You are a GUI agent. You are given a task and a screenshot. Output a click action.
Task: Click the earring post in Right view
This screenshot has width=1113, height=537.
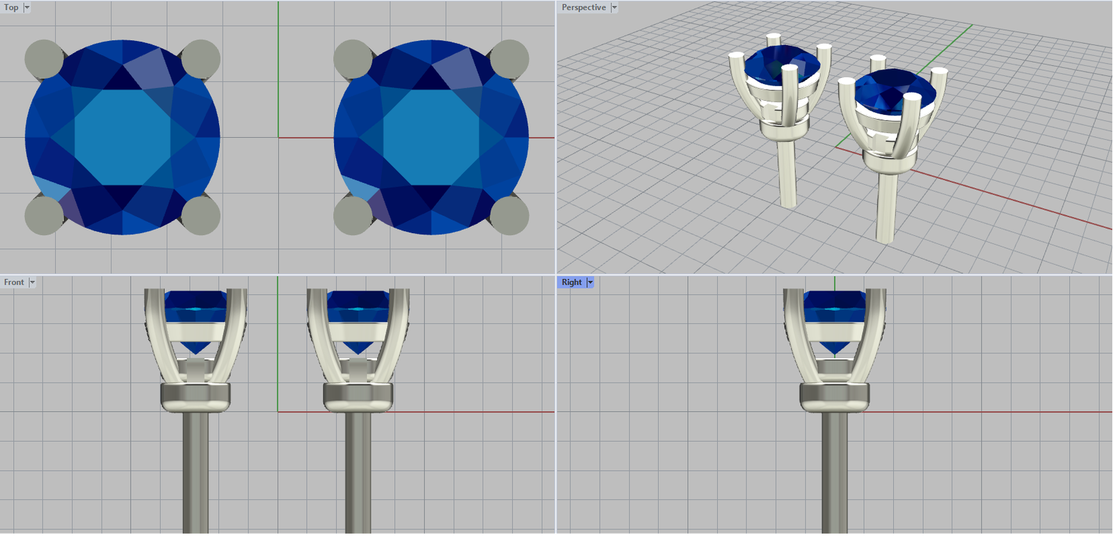[834, 473]
